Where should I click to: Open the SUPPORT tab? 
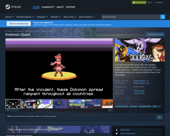[x=71, y=7]
